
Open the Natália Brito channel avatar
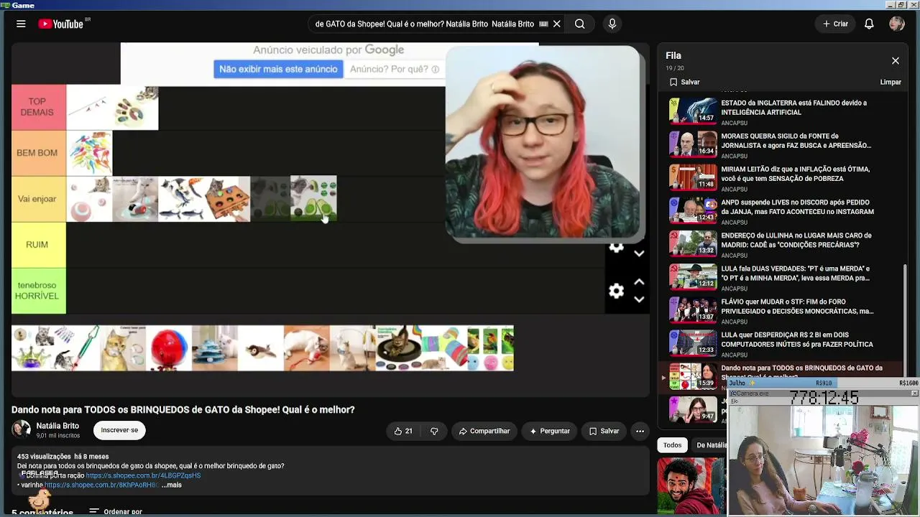pyautogui.click(x=21, y=430)
